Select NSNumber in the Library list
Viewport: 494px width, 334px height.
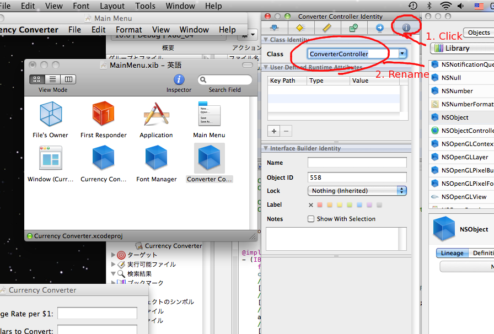pyautogui.click(x=461, y=91)
